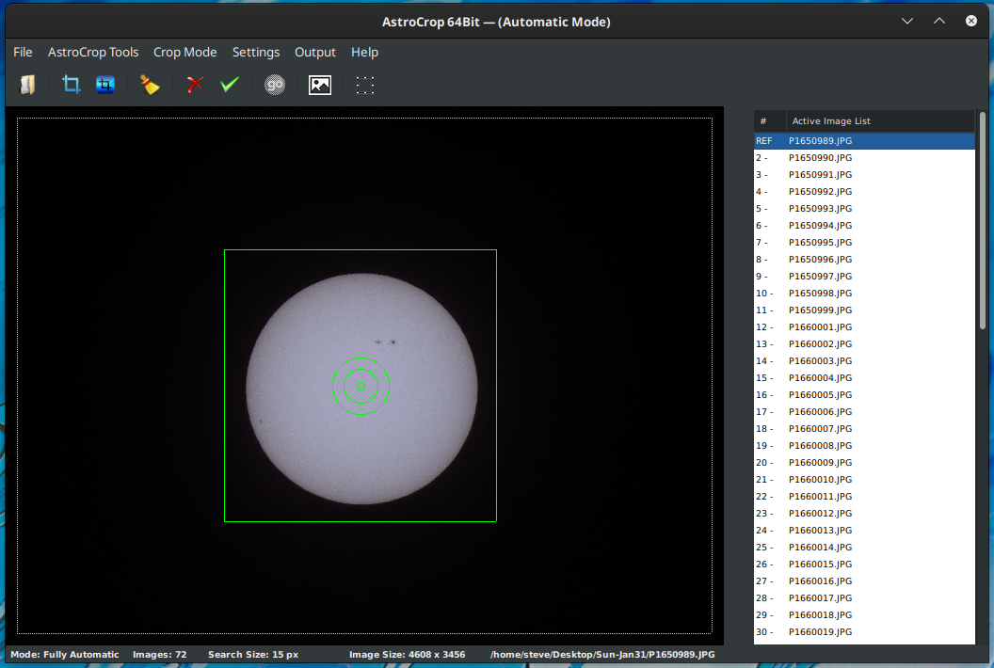Select the light-blue crop tool icon
The width and height of the screenshot is (994, 668).
point(71,85)
